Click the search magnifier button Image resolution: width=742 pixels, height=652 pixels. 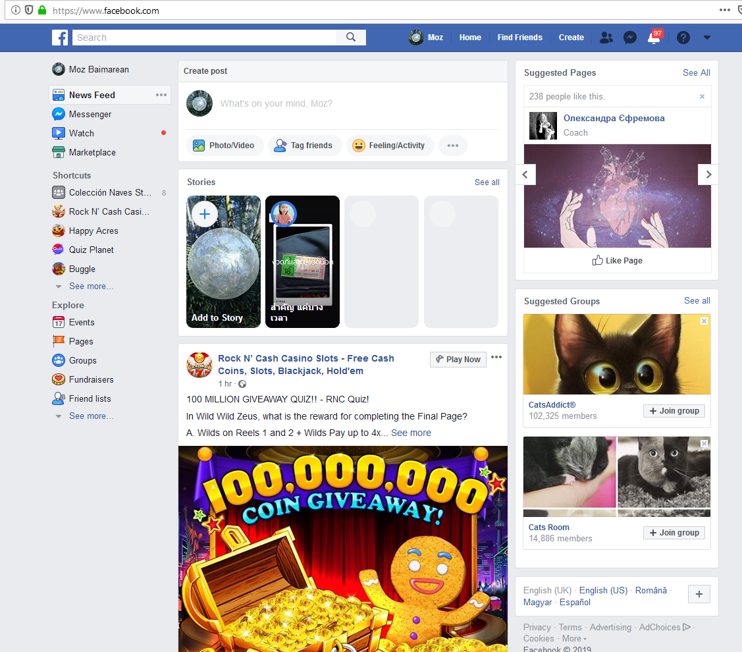(351, 38)
